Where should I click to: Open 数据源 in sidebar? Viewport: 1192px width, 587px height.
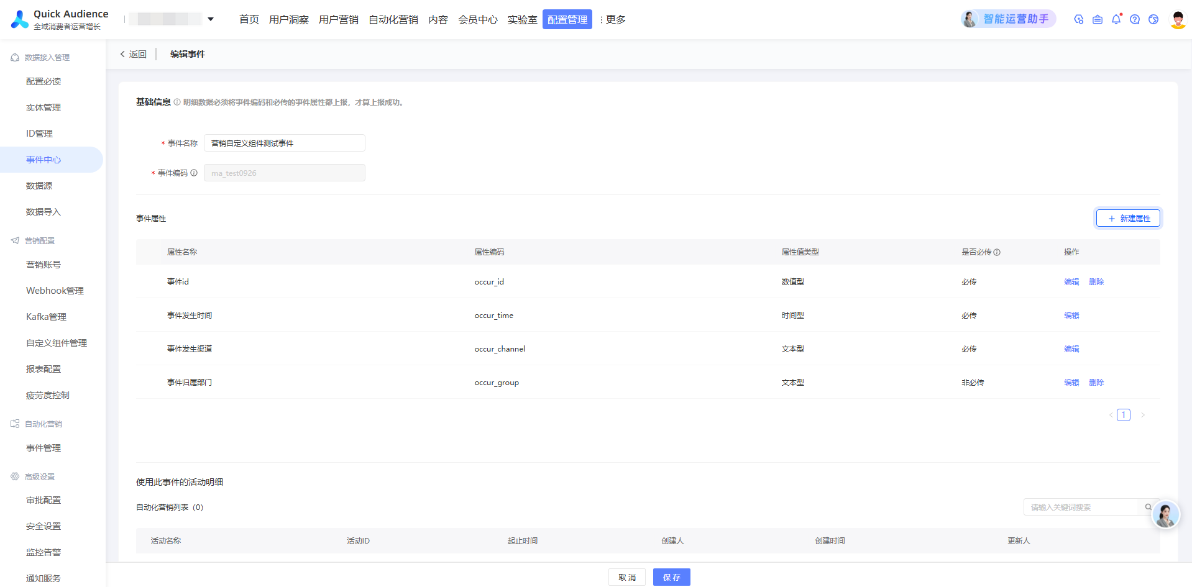39,186
